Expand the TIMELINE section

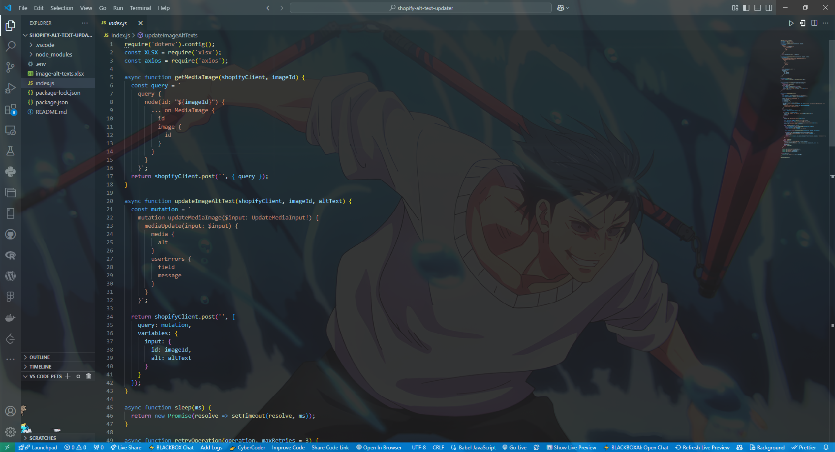pyautogui.click(x=58, y=367)
